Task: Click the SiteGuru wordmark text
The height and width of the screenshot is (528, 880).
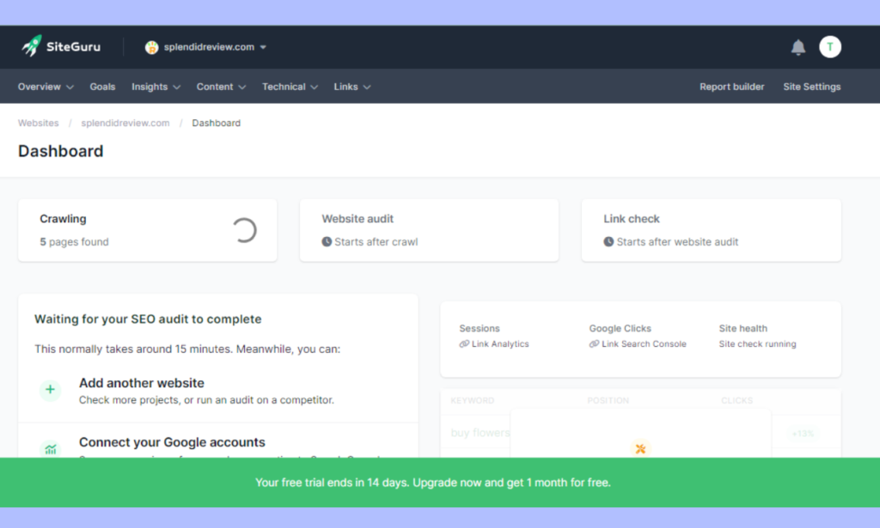Action: tap(74, 47)
